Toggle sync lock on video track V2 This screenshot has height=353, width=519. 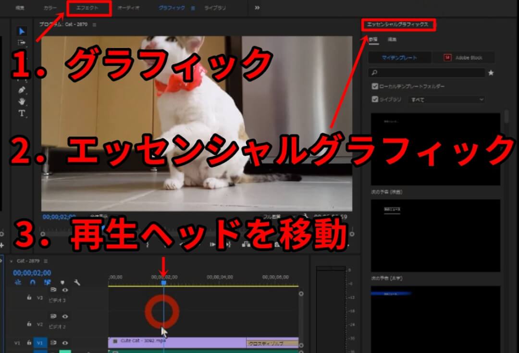point(53,316)
